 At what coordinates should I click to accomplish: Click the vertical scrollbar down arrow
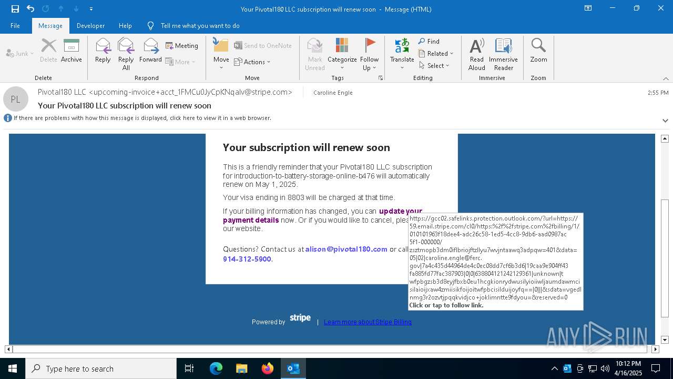[665, 340]
